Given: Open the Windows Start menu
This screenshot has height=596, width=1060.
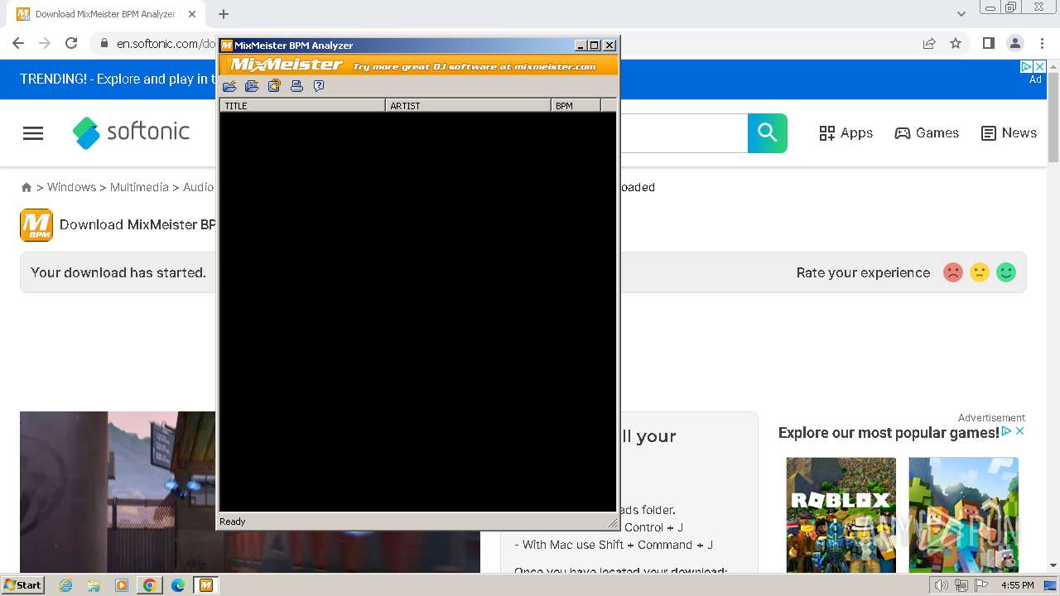Looking at the screenshot, I should (22, 584).
